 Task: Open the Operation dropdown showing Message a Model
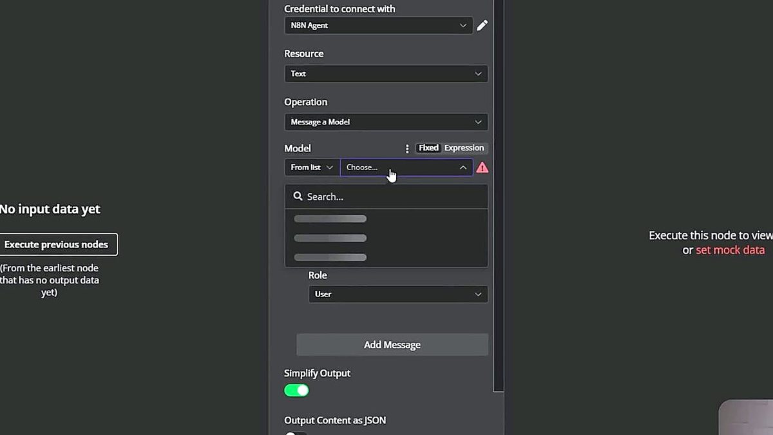(x=386, y=122)
